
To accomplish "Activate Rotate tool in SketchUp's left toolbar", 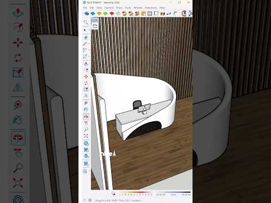I will pyautogui.click(x=86, y=83).
